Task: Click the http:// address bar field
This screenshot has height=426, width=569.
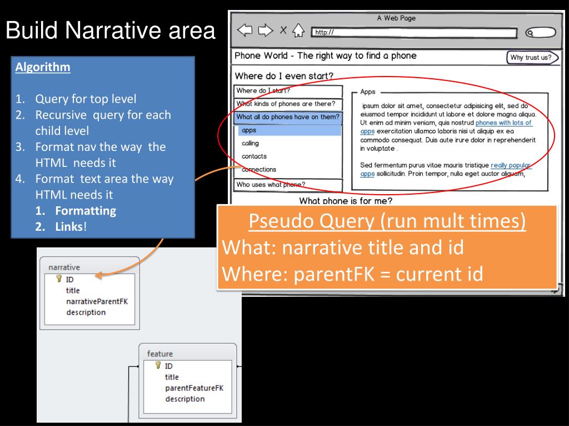Action: coord(414,33)
